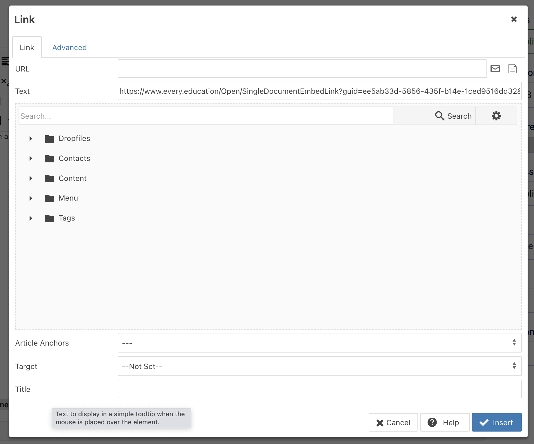The image size is (534, 444).
Task: Focus the Title text field
Action: 319,389
